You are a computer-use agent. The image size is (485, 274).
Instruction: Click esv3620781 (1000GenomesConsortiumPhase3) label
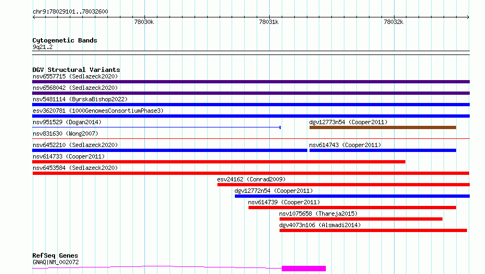[x=98, y=111]
